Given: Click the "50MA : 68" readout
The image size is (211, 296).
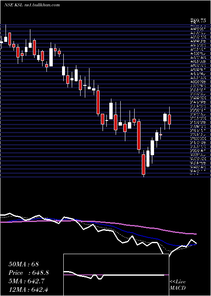Looking at the screenshot, I should click(24, 264).
